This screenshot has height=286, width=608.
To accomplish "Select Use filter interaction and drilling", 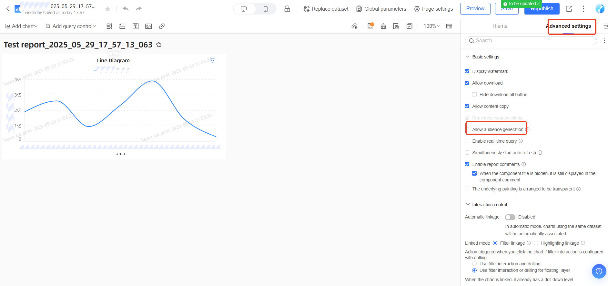I will (x=474, y=264).
